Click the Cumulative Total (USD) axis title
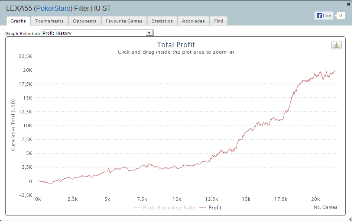354x222 pixels. click(x=13, y=125)
